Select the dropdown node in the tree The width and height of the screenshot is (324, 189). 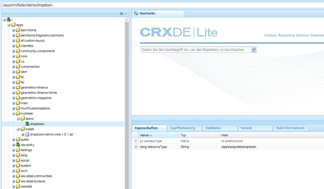37,124
